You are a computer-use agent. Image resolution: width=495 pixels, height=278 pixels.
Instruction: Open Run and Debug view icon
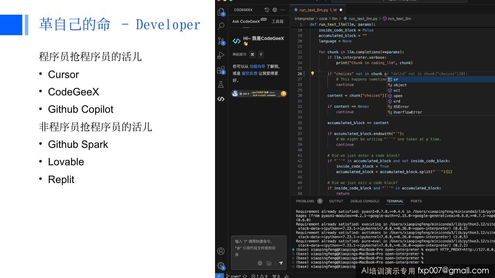tap(221, 55)
